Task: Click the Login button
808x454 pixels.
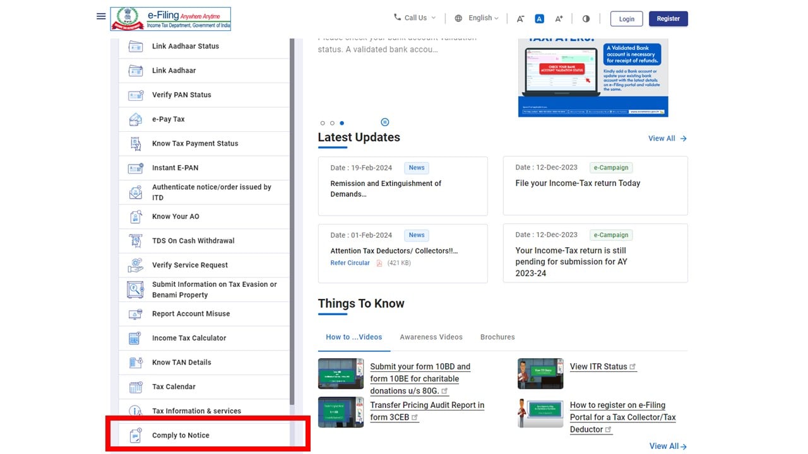Action: [626, 19]
